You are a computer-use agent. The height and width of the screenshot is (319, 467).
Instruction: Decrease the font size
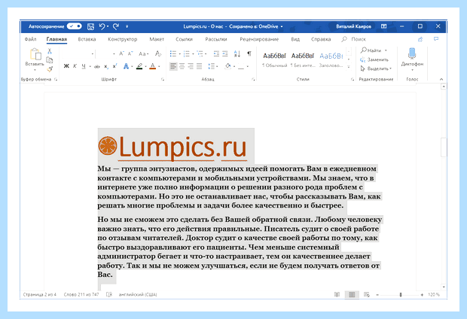click(x=130, y=54)
